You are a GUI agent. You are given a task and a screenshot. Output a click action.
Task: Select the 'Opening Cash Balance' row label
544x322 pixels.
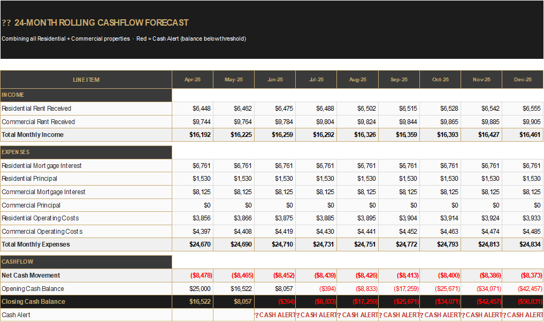(86, 289)
